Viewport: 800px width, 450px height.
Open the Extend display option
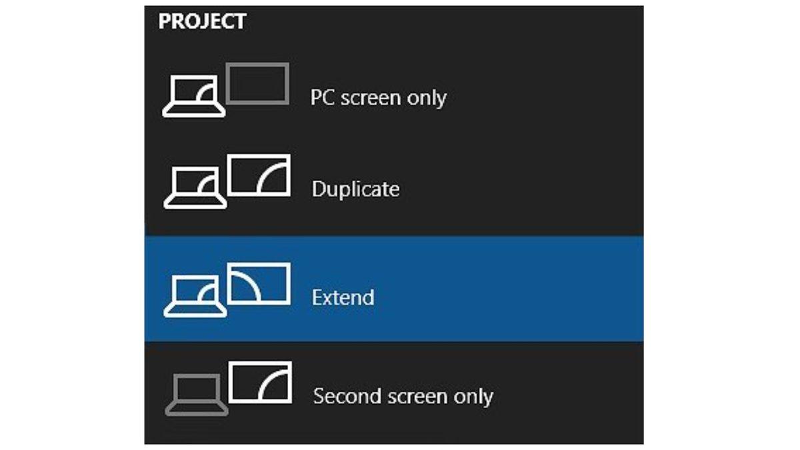pyautogui.click(x=342, y=298)
